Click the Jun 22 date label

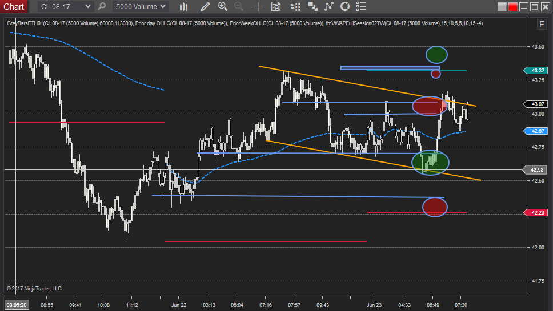(179, 305)
